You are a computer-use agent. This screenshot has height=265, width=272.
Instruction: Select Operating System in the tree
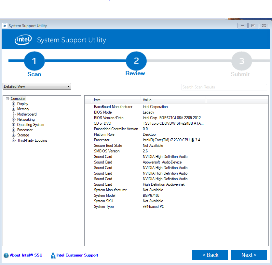(31, 125)
